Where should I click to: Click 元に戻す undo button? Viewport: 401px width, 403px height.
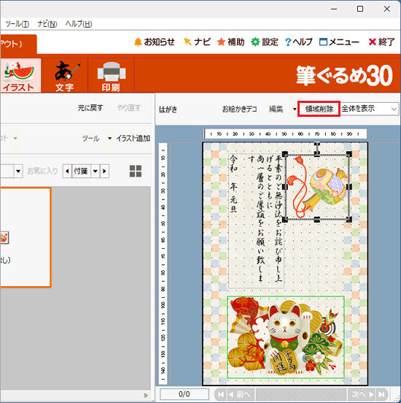(x=90, y=108)
